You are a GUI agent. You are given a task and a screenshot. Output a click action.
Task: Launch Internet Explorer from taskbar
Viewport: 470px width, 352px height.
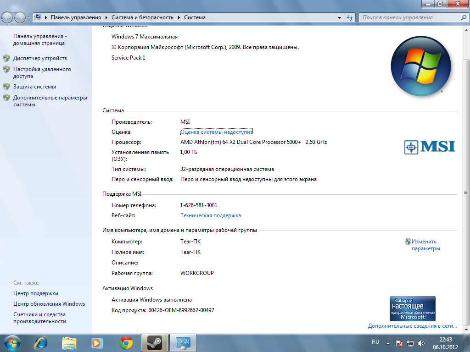pos(41,343)
